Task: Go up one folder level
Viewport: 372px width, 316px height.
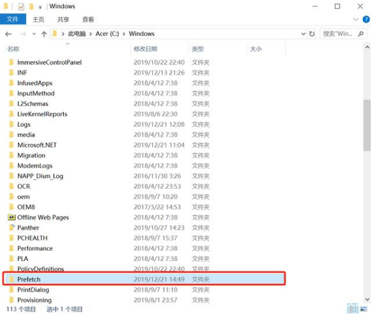Action: click(44, 34)
